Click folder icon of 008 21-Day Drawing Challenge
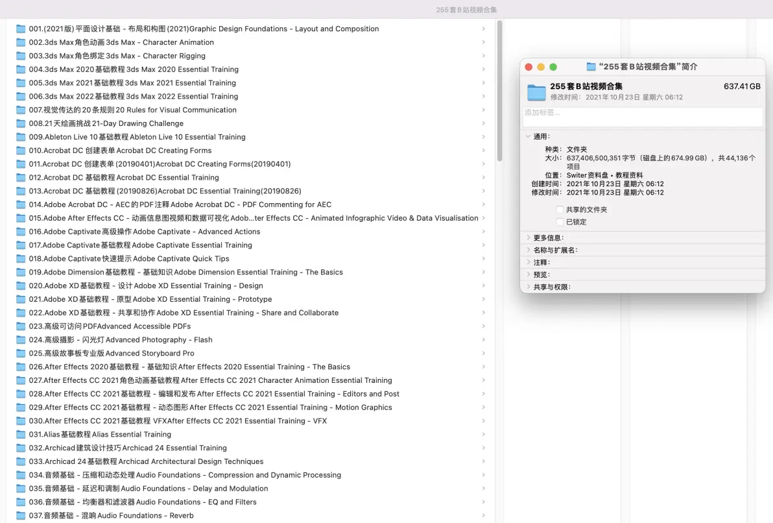 (21, 123)
